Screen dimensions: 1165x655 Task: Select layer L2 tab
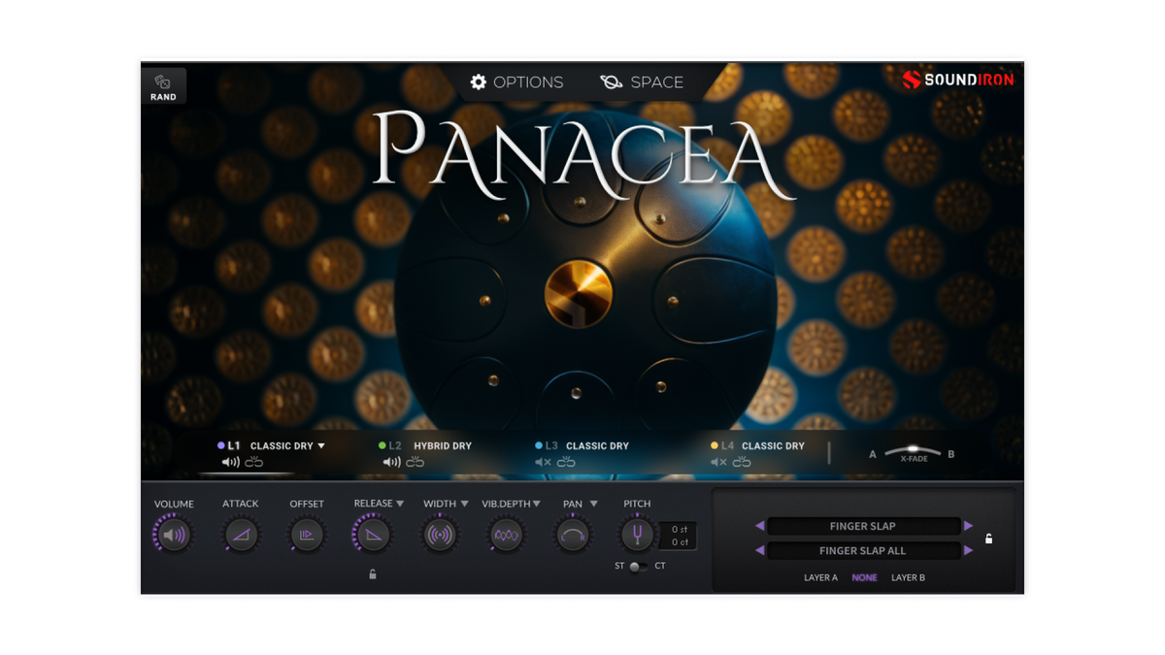389,445
